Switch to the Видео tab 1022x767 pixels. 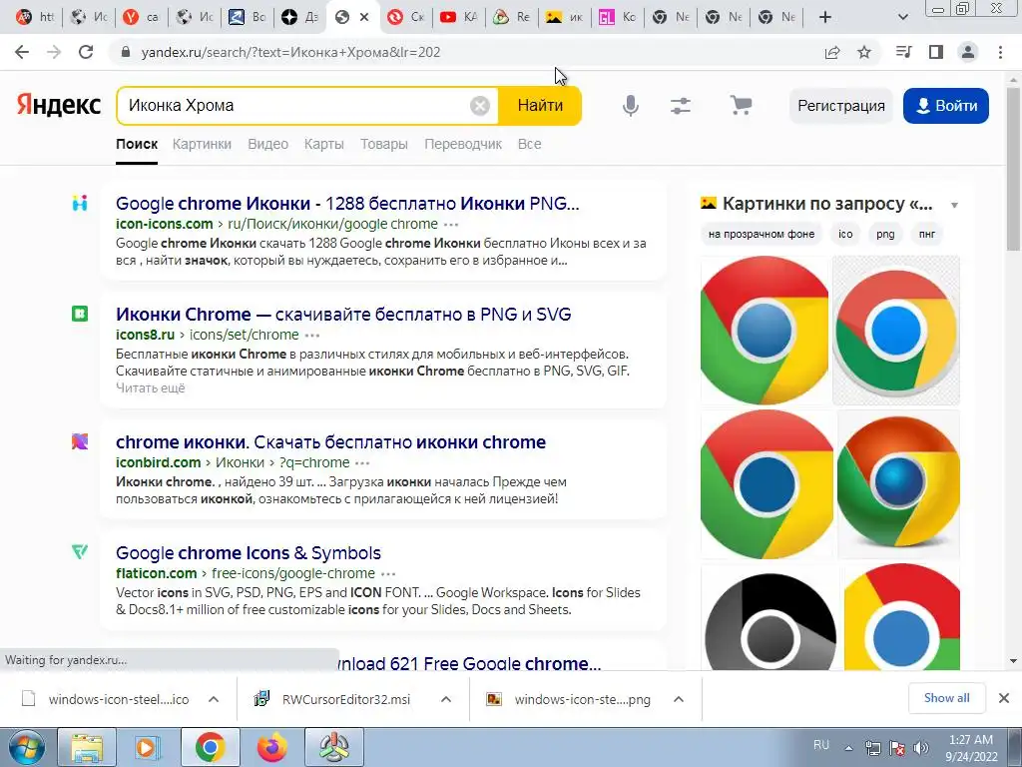(267, 144)
